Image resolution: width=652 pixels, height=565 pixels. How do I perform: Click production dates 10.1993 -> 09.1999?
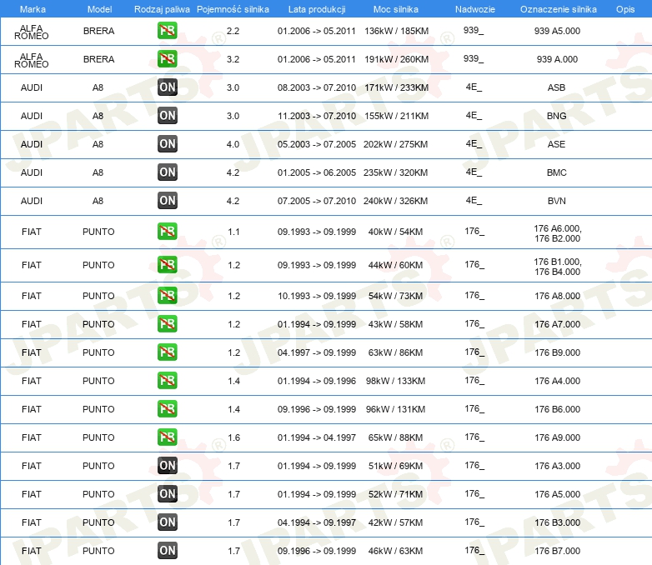pyautogui.click(x=317, y=296)
